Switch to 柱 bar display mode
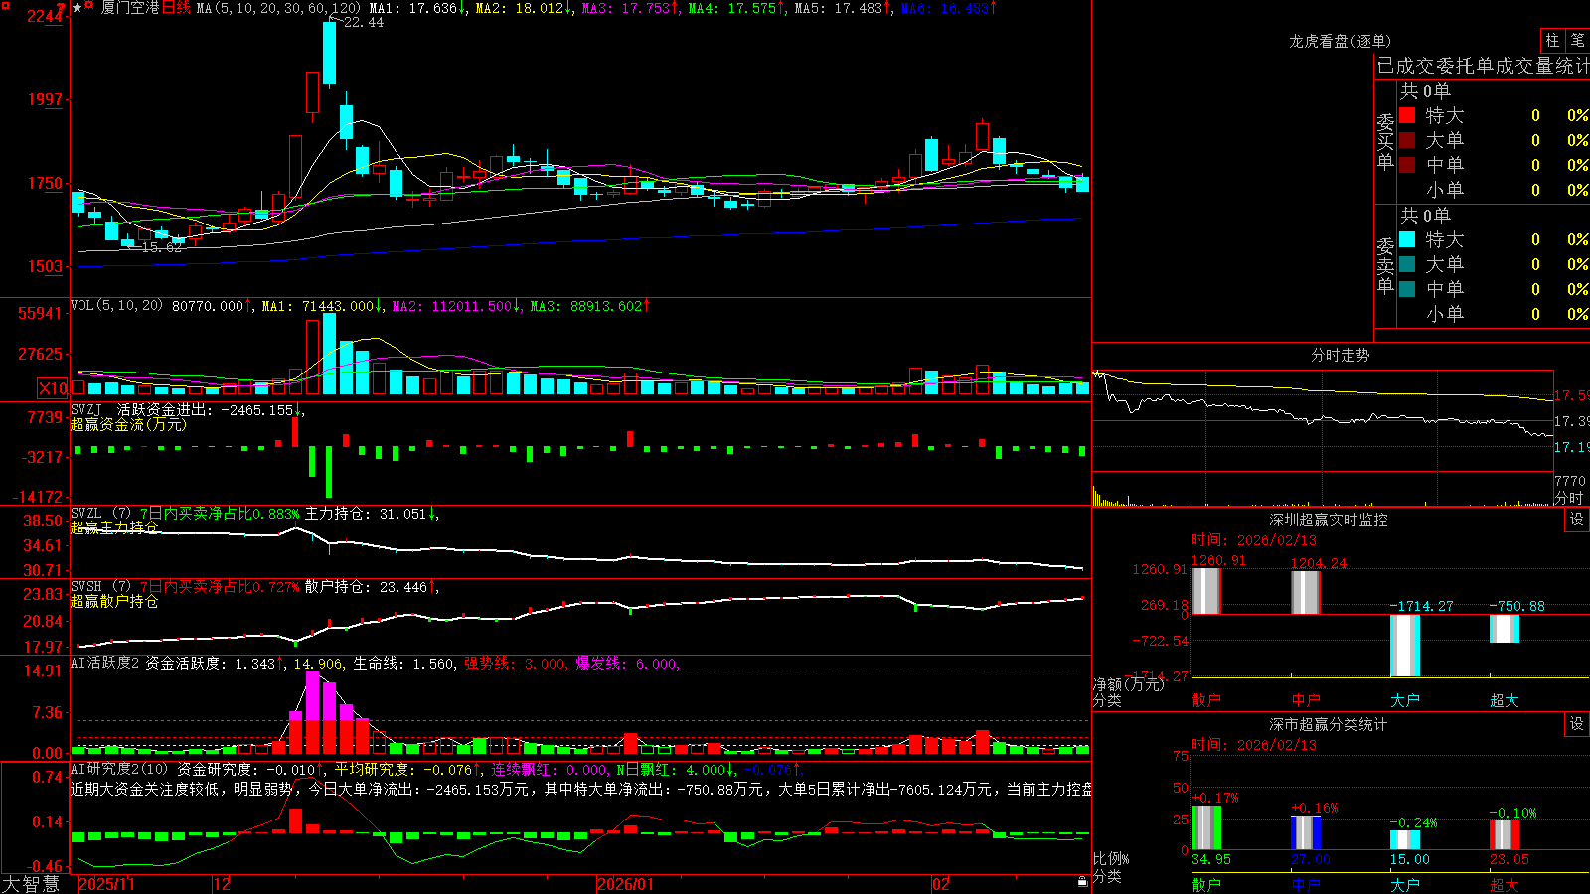This screenshot has height=894, width=1590. pyautogui.click(x=1552, y=41)
